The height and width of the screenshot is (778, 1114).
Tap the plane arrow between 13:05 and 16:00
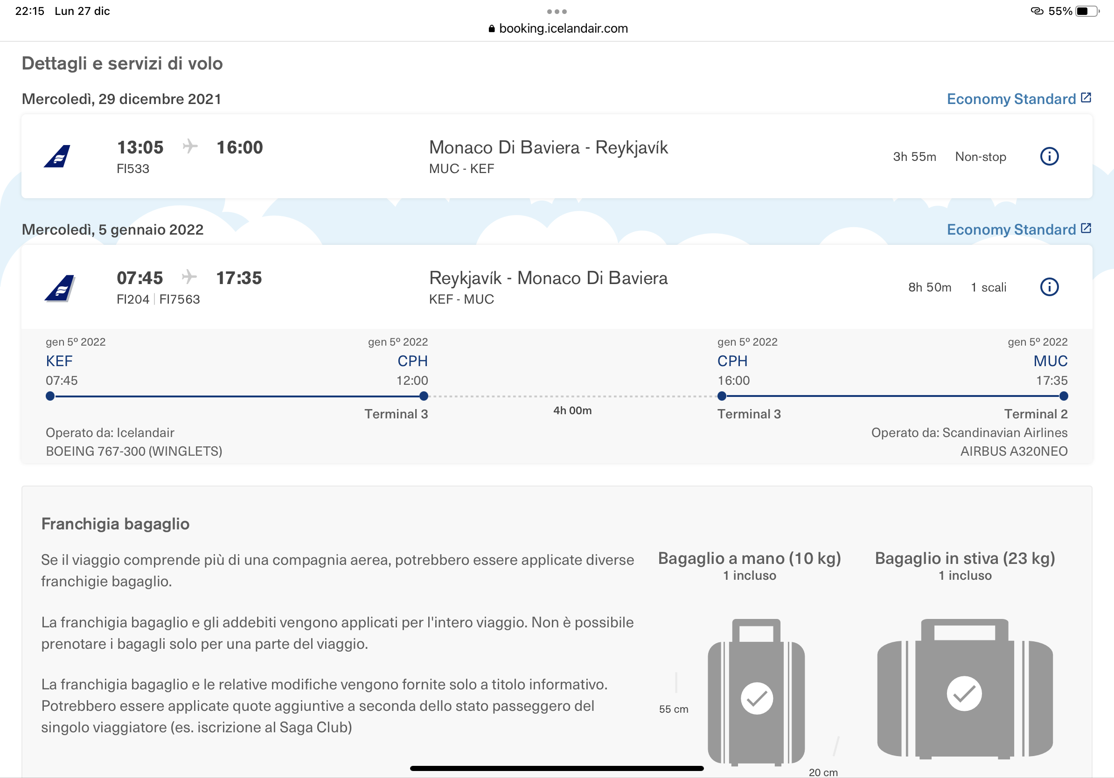click(x=190, y=146)
